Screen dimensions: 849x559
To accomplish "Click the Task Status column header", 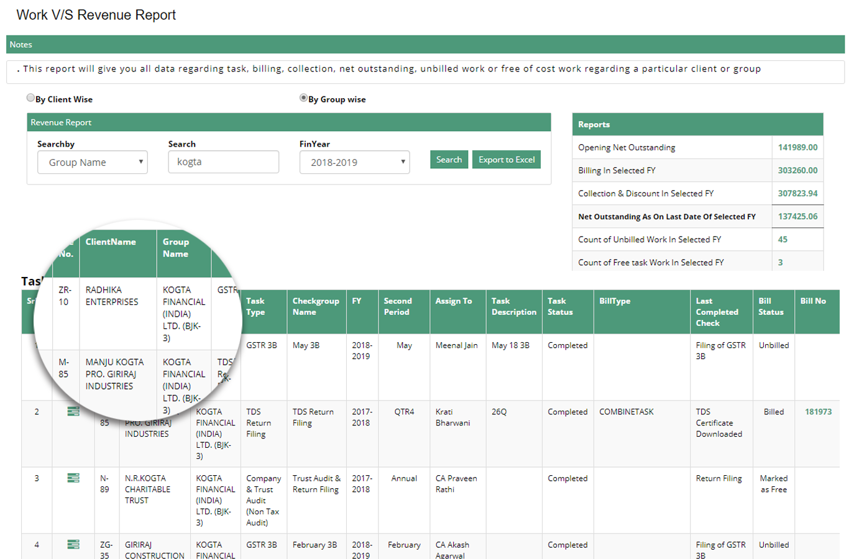I will click(x=567, y=312).
